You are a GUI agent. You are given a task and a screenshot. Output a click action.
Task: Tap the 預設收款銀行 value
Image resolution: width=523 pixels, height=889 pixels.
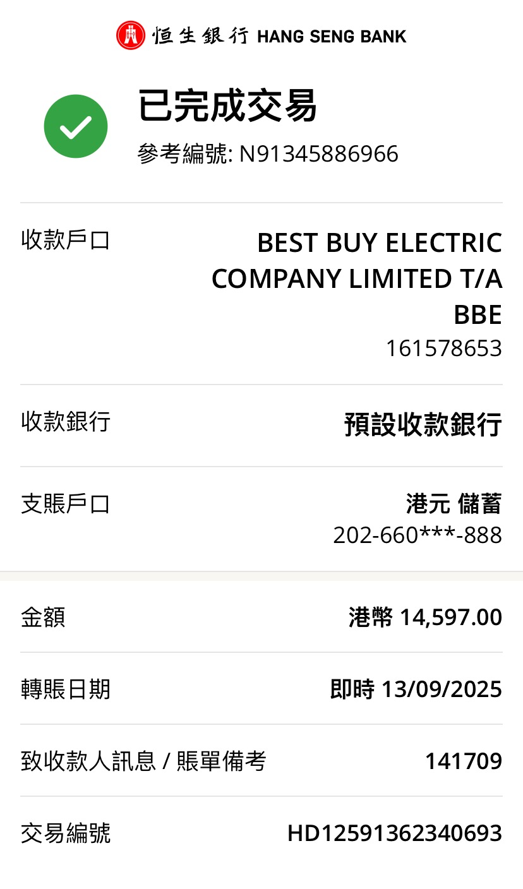click(x=423, y=424)
